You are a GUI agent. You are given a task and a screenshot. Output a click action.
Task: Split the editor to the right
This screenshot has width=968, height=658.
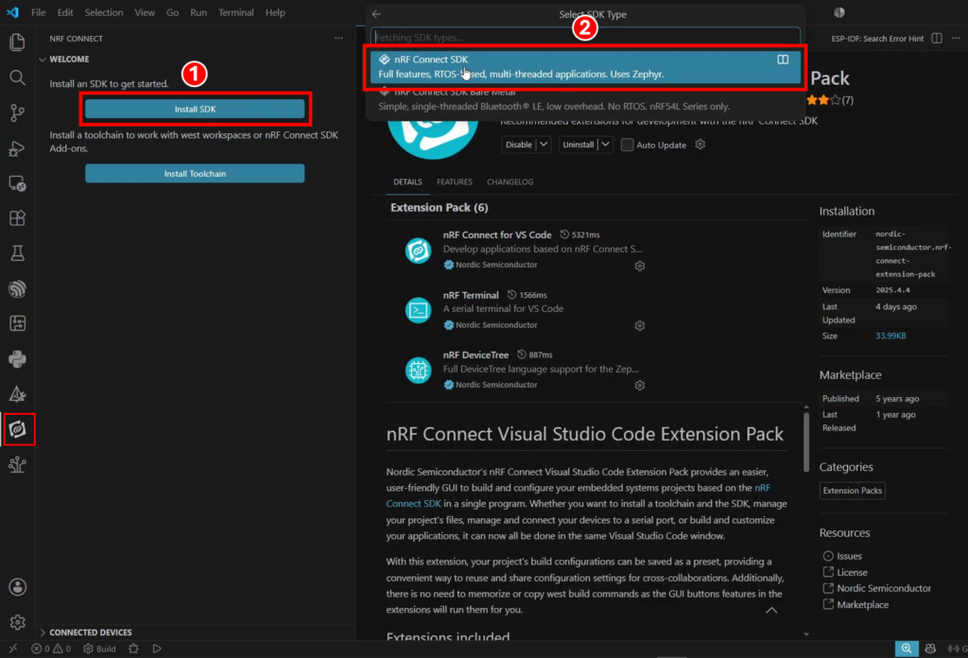pyautogui.click(x=937, y=38)
